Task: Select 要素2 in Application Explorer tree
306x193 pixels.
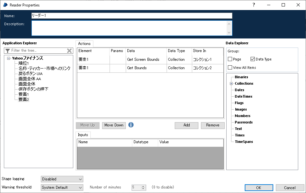Action: point(24,100)
